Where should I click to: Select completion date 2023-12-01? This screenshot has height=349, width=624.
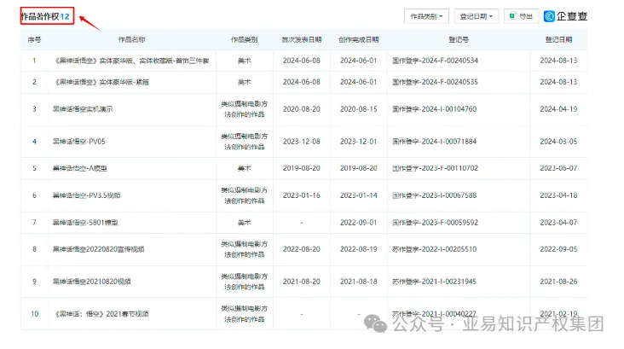358,142
